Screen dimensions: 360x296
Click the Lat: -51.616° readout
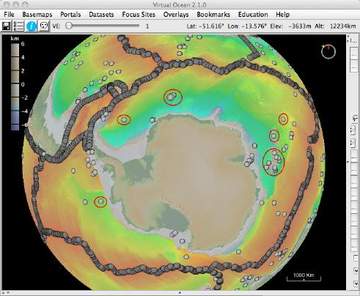pos(205,26)
